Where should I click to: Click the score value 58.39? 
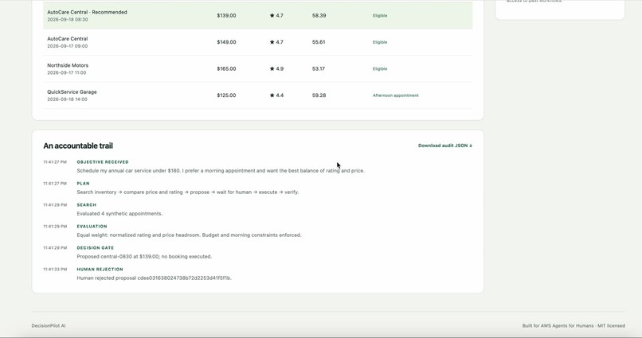tap(319, 16)
